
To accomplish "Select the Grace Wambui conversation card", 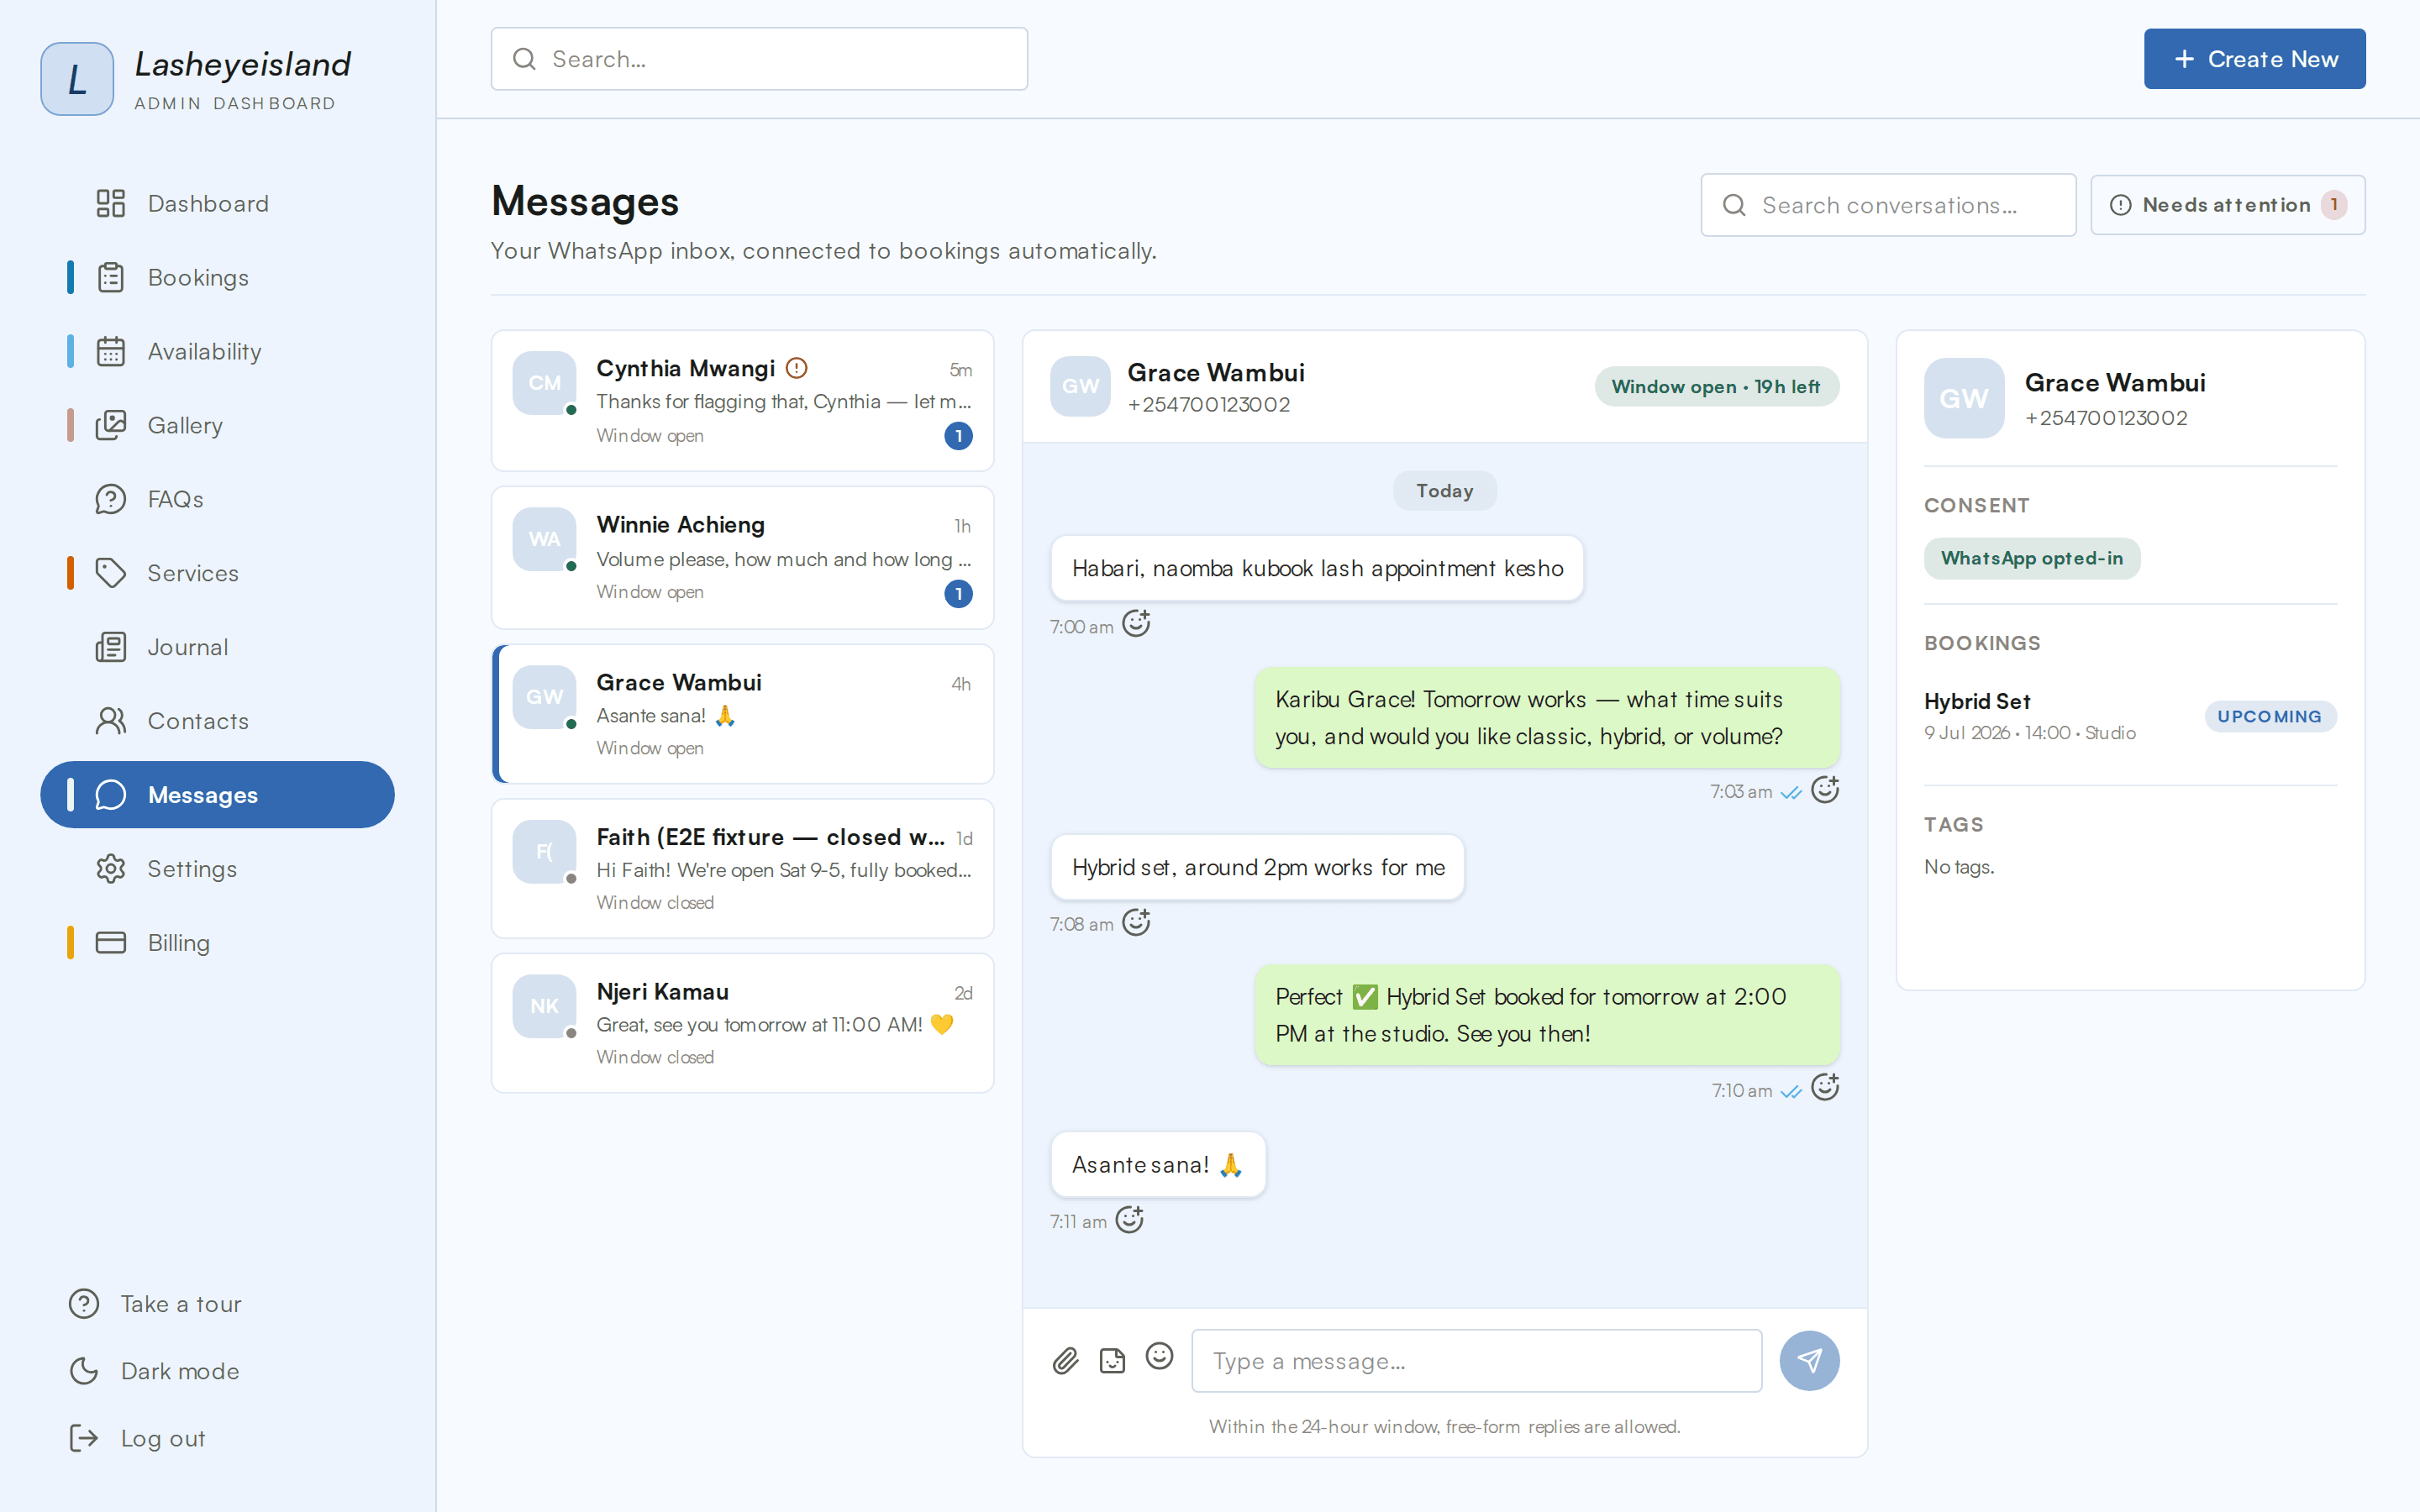I will 742,714.
